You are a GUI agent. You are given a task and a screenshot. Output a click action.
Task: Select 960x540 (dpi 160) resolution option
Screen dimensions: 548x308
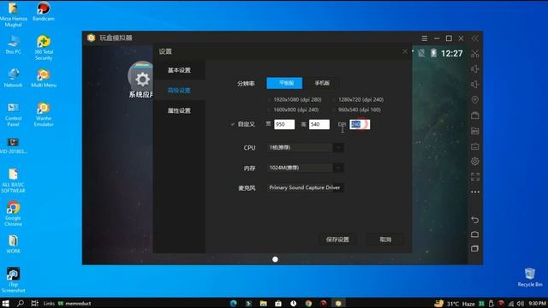(x=356, y=110)
